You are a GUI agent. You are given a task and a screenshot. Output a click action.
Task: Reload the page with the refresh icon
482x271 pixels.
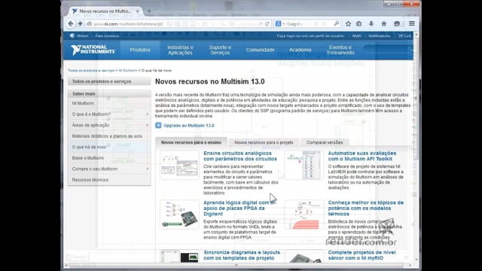click(267, 23)
